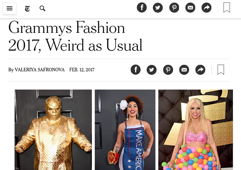Open the hamburger sections menu
The image size is (241, 170).
point(10,9)
